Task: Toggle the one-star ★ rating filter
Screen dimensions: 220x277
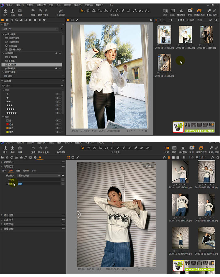Action: point(59,98)
